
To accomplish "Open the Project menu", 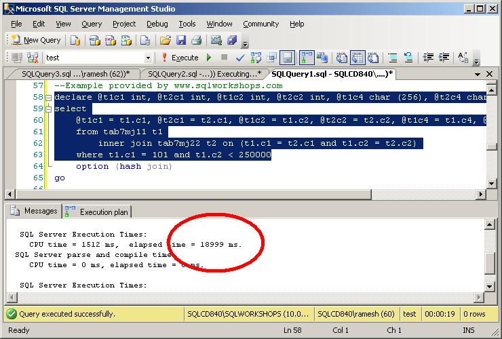I will click(x=124, y=24).
